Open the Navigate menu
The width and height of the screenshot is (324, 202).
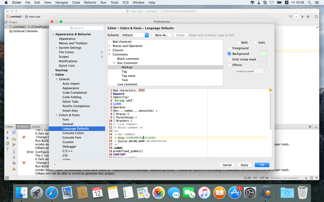point(62,2)
